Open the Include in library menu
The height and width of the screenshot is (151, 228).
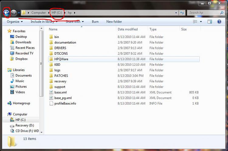pyautogui.click(x=44, y=22)
